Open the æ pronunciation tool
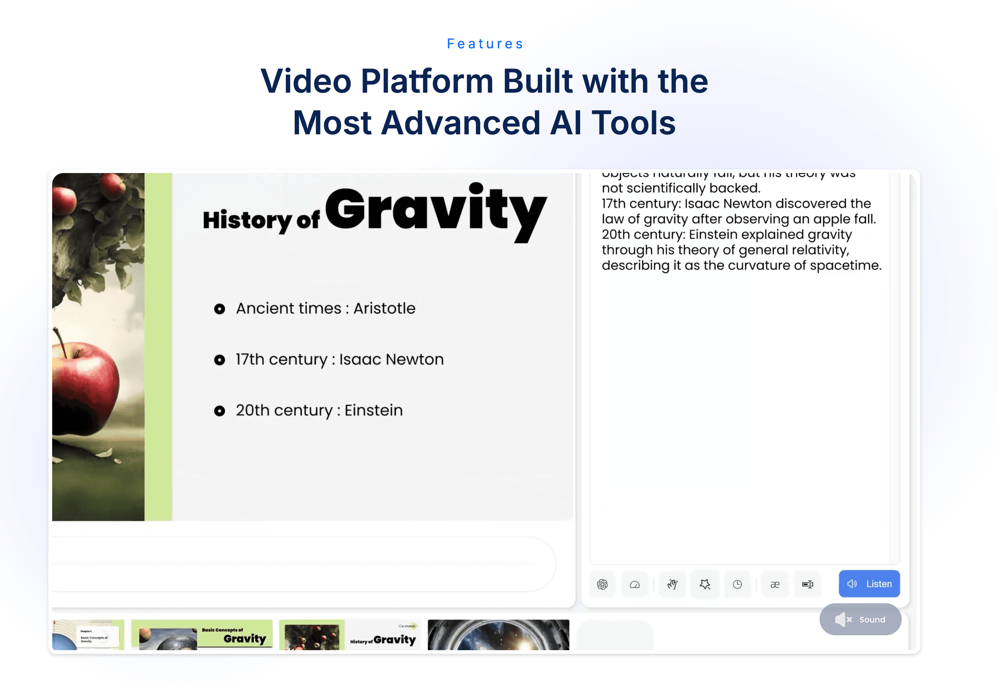Image resolution: width=997 pixels, height=687 pixels. (775, 584)
